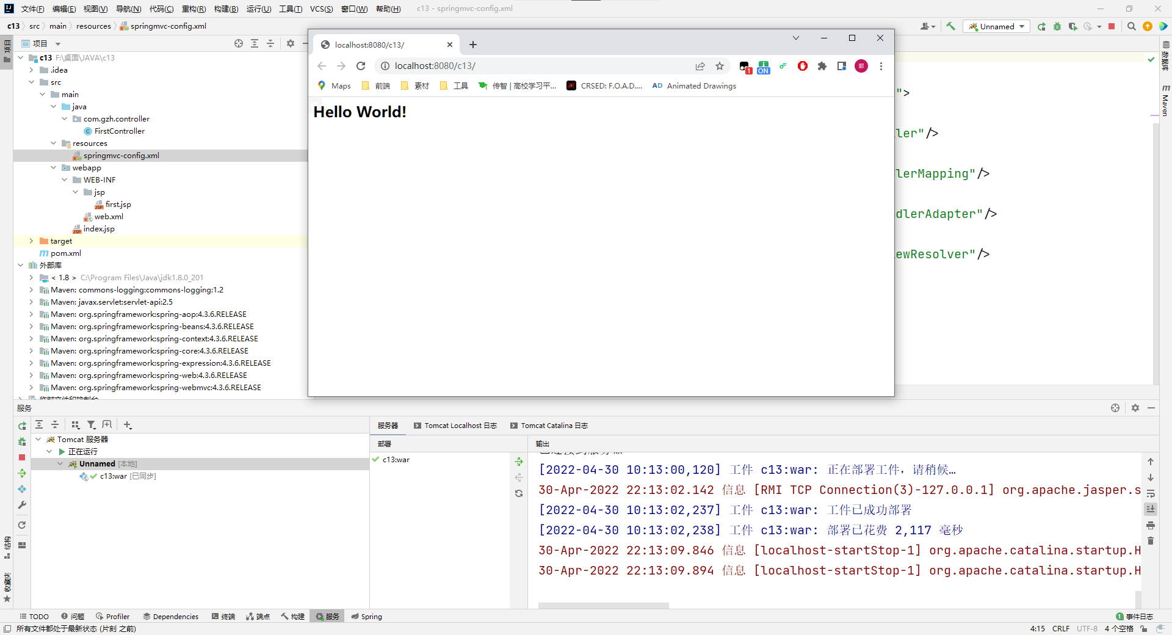
Task: Click the locate-file crosshair icon in Project panel
Action: pyautogui.click(x=239, y=43)
